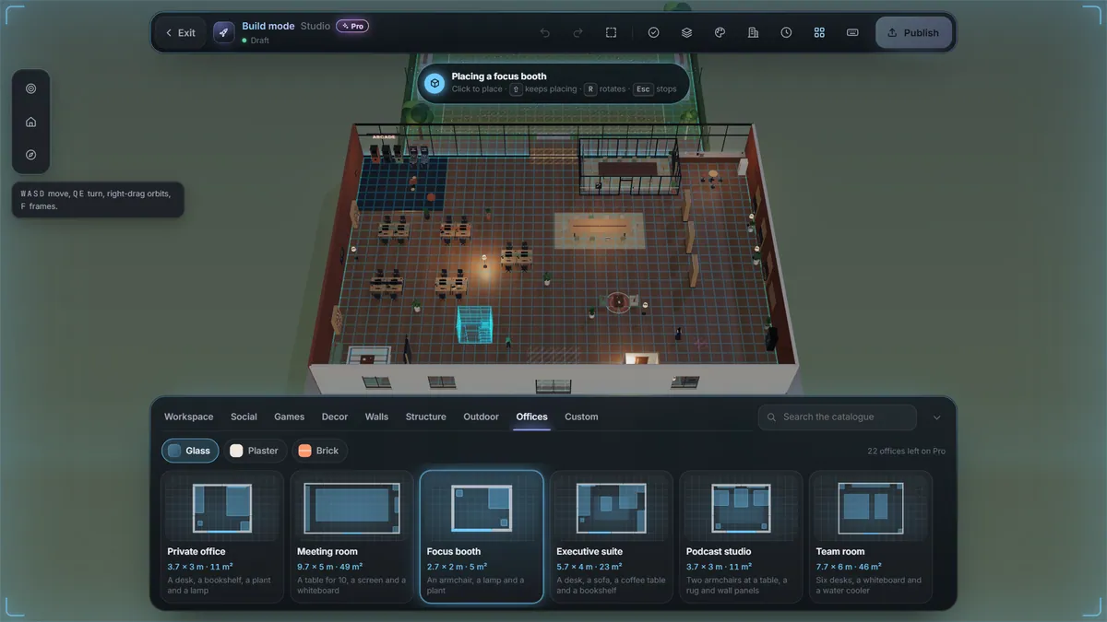Switch to the Structure tab
Image resolution: width=1107 pixels, height=622 pixels.
(x=425, y=417)
